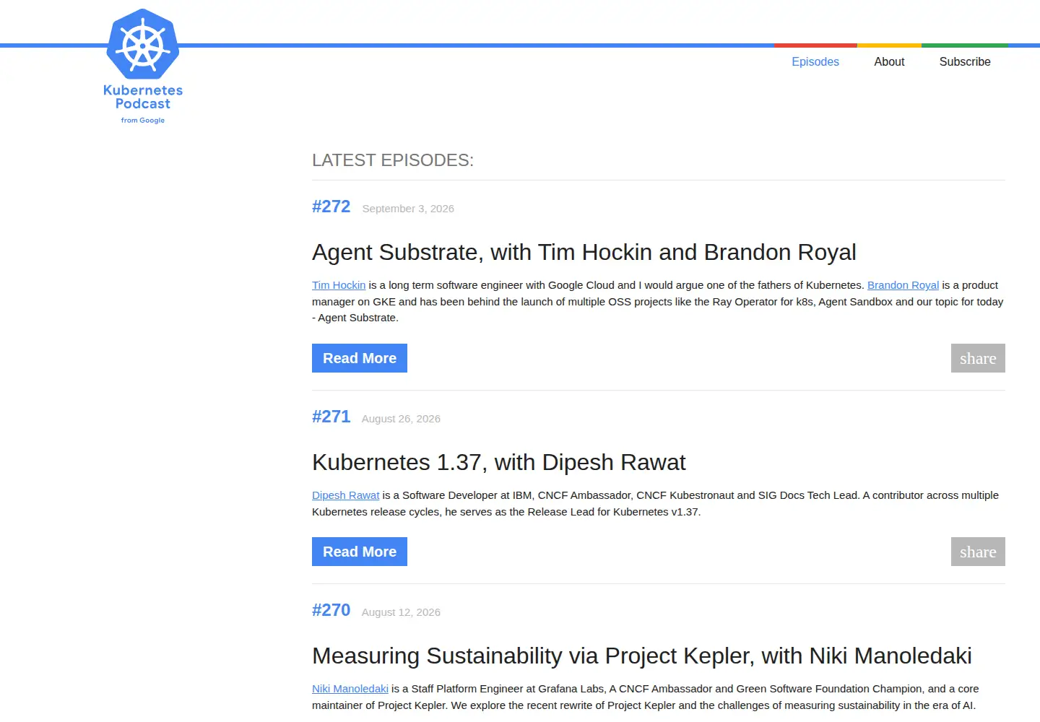Open episode number #270
Viewport: 1040px width, 722px height.
(331, 610)
